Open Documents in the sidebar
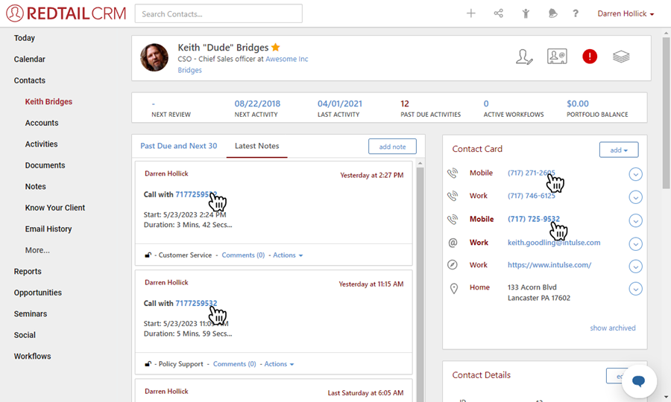671x402 pixels. pos(45,165)
